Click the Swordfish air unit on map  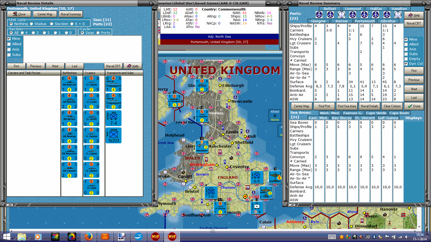coord(202,147)
